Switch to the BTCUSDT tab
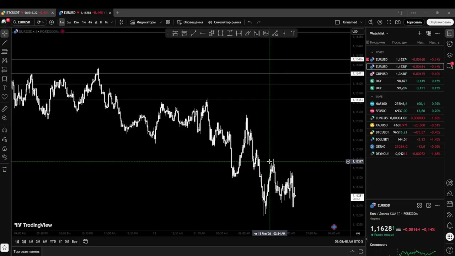455x256 pixels. [x=28, y=13]
